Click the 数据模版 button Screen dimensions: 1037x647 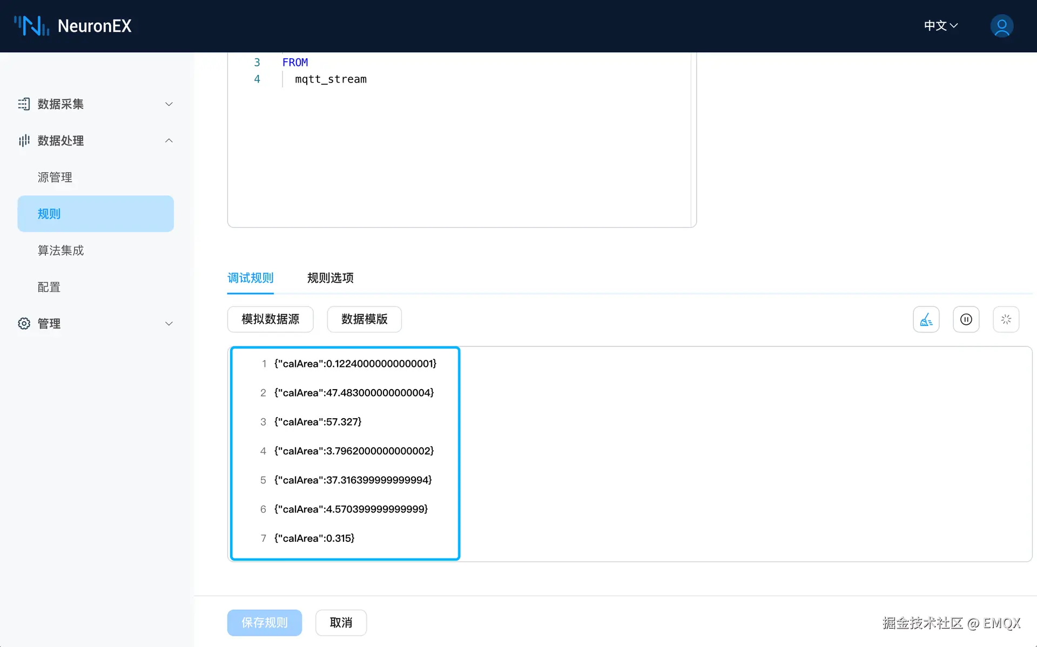pyautogui.click(x=365, y=319)
